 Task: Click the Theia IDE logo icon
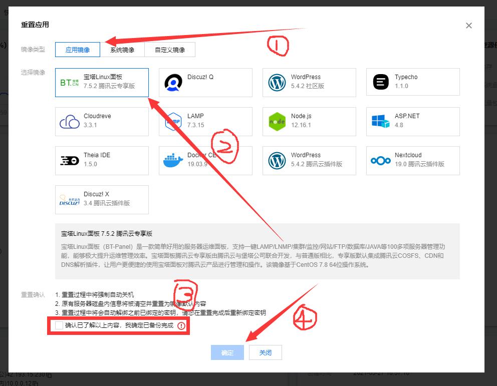pos(70,161)
